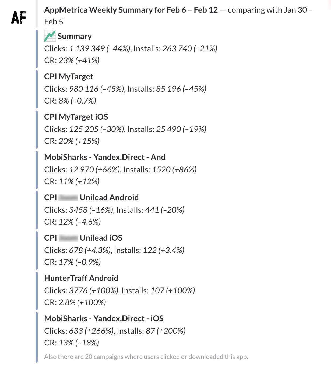Click the HunterTraff CR 2.8% line
This screenshot has width=331, height=367.
click(75, 302)
